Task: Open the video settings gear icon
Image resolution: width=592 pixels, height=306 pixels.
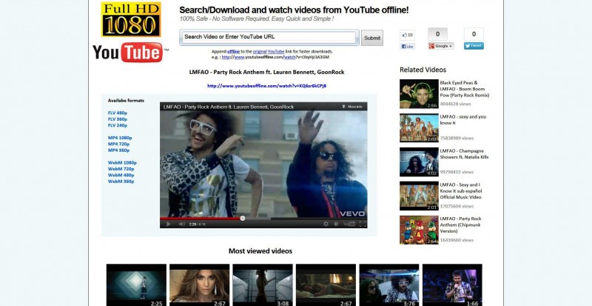Action: [x=326, y=224]
